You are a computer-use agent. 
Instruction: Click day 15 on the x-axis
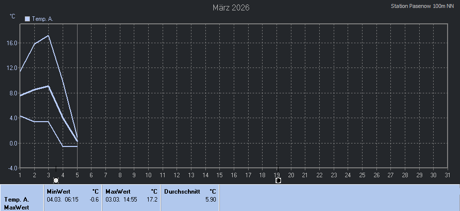pyautogui.click(x=220, y=175)
